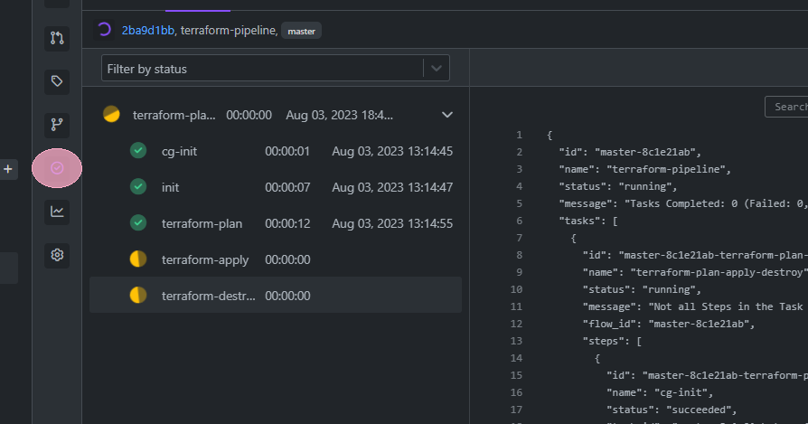
Task: Click the 00:00:07 duration value
Action: [x=287, y=187]
